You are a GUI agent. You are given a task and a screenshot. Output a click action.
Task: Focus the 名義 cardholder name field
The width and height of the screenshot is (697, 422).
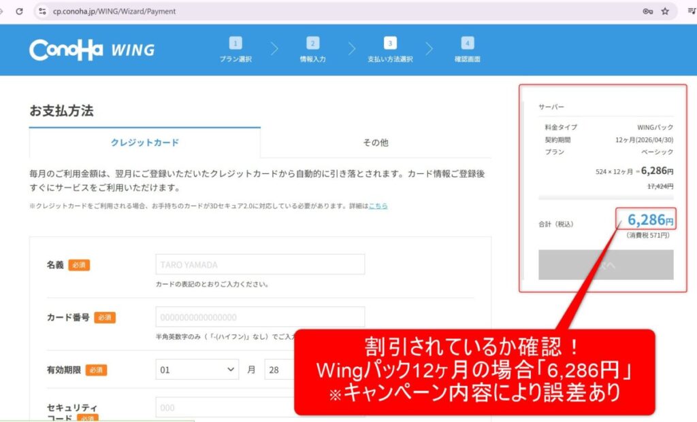(x=260, y=264)
